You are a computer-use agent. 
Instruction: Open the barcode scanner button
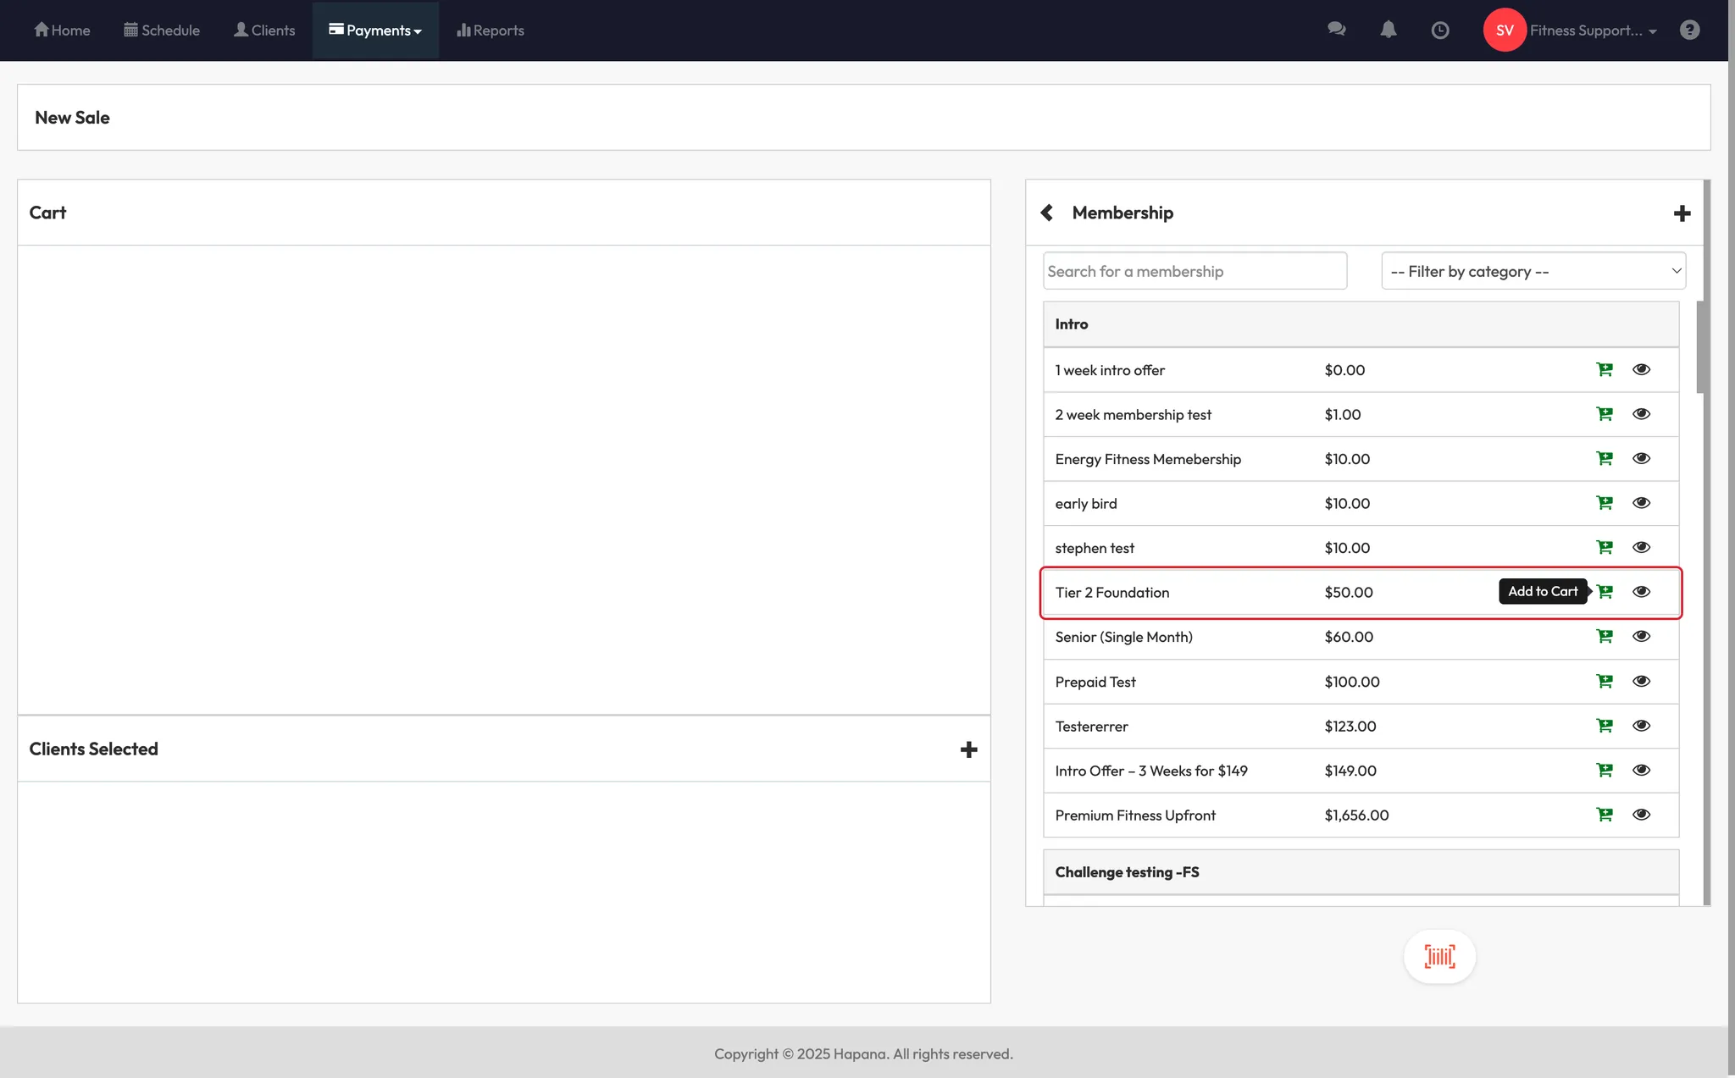(x=1439, y=957)
